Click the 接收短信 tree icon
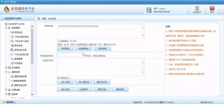Screen dimensions: 224x104 (12, 46)
